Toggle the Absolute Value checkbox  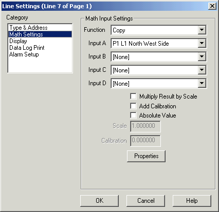[133, 115]
